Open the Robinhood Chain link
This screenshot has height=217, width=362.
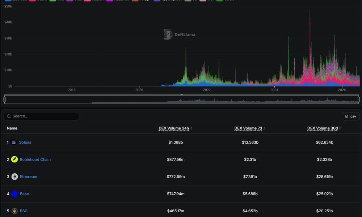[35, 159]
